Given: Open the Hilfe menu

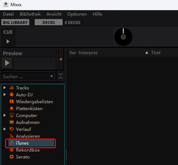Looking at the screenshot, I should [x=97, y=14].
